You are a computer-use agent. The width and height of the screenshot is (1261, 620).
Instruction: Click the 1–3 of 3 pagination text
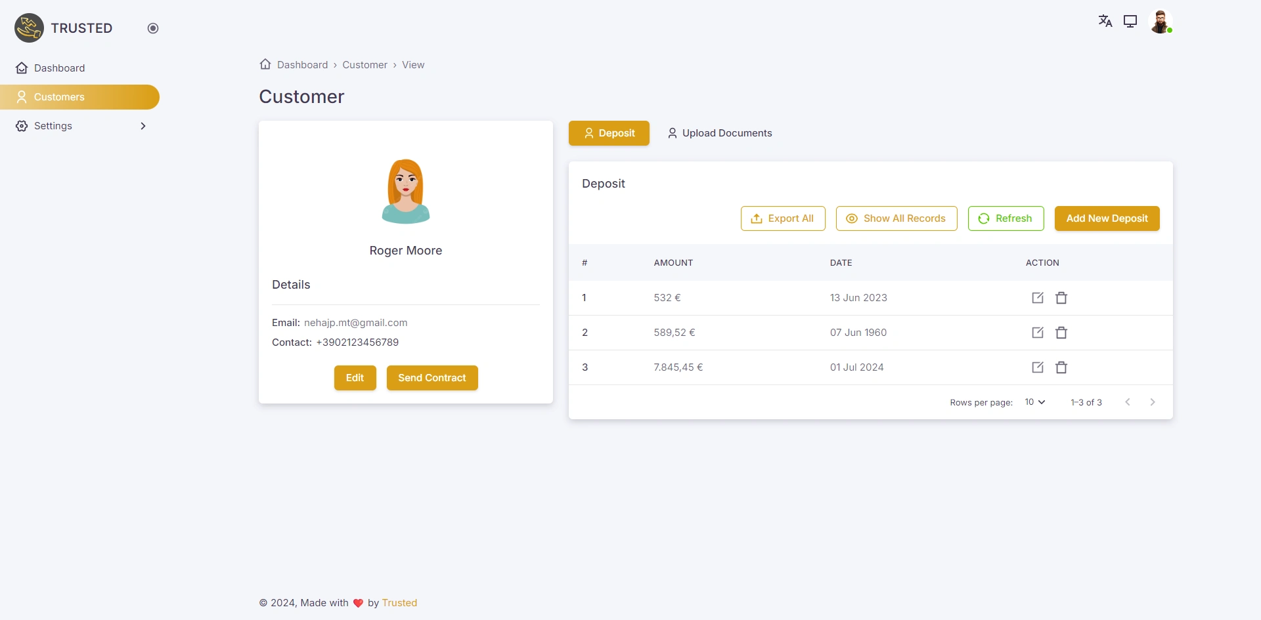coord(1086,402)
